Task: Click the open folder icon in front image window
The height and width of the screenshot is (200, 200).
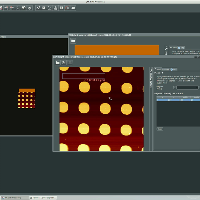Action: (58, 62)
